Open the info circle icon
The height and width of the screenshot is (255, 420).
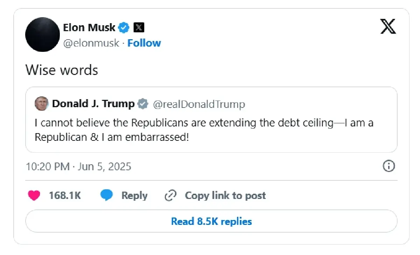[389, 166]
